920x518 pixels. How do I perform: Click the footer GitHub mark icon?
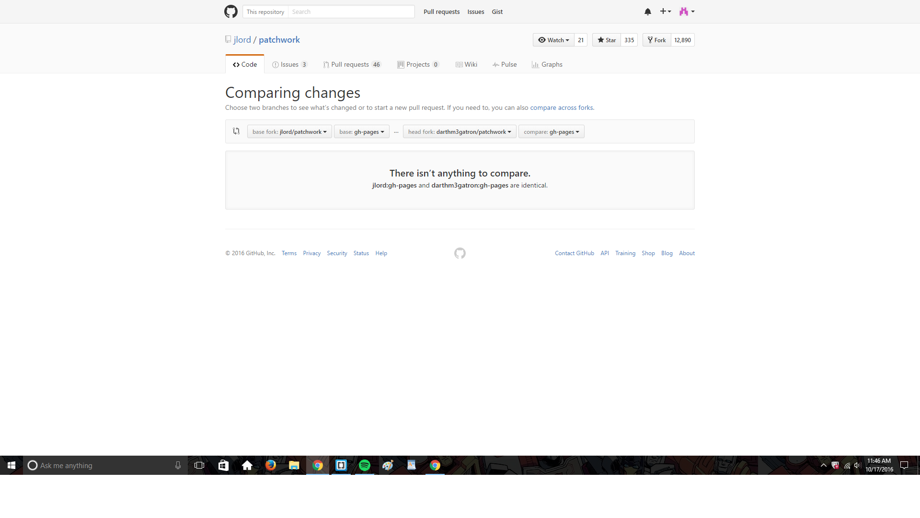[460, 253]
